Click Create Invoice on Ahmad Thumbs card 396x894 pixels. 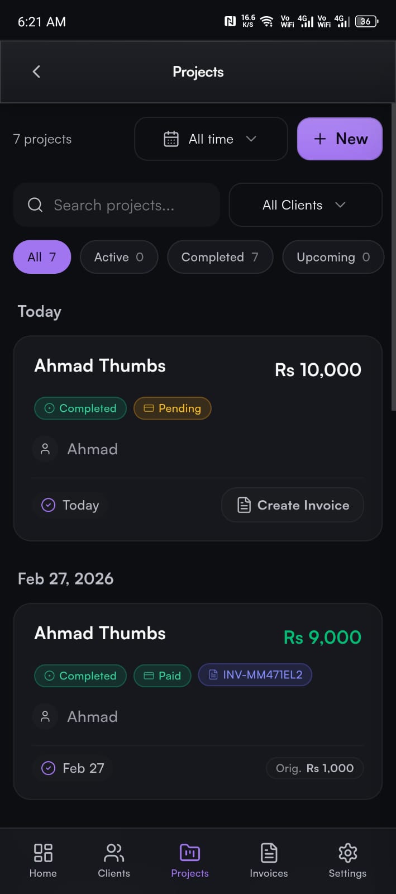293,505
